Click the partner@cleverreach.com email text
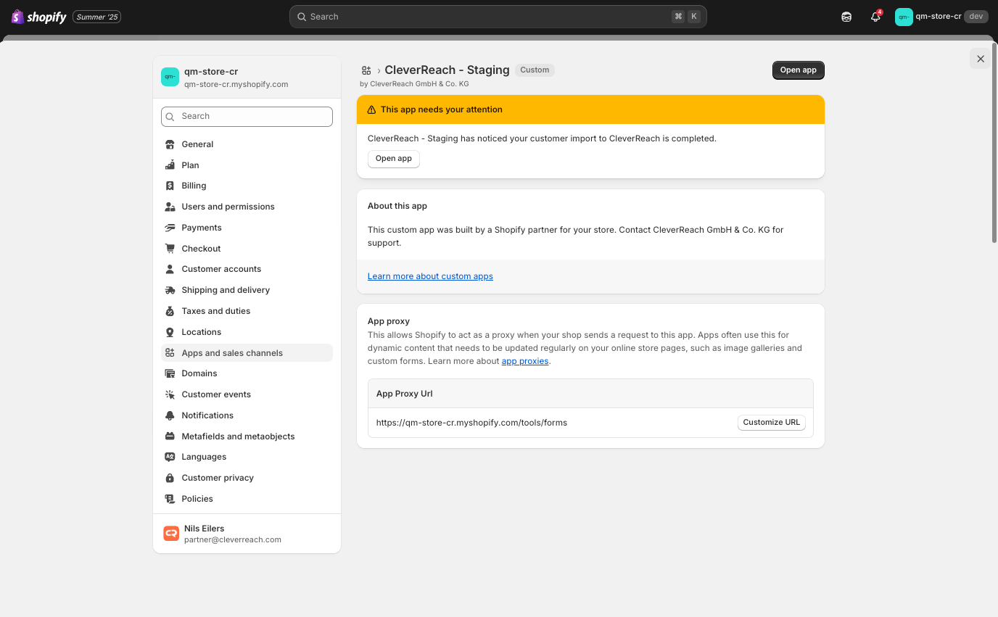The image size is (998, 617). point(233,539)
